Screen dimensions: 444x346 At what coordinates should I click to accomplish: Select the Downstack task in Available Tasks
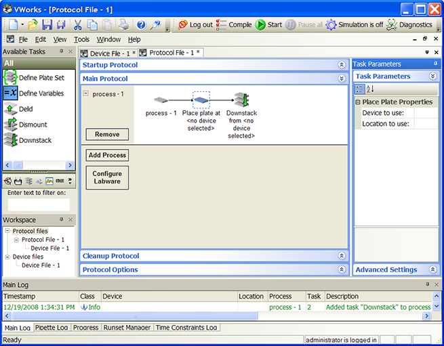pyautogui.click(x=35, y=140)
